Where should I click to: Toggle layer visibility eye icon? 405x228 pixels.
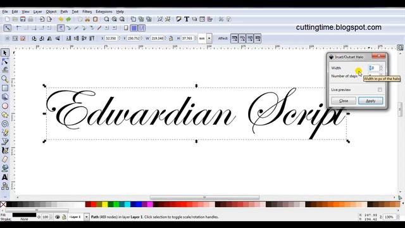(58, 217)
